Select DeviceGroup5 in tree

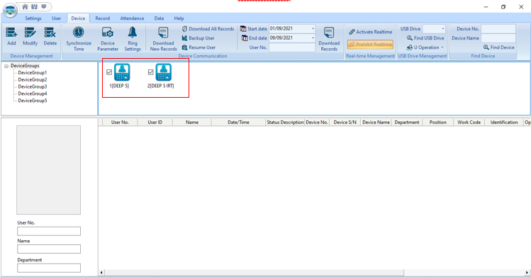coord(33,101)
